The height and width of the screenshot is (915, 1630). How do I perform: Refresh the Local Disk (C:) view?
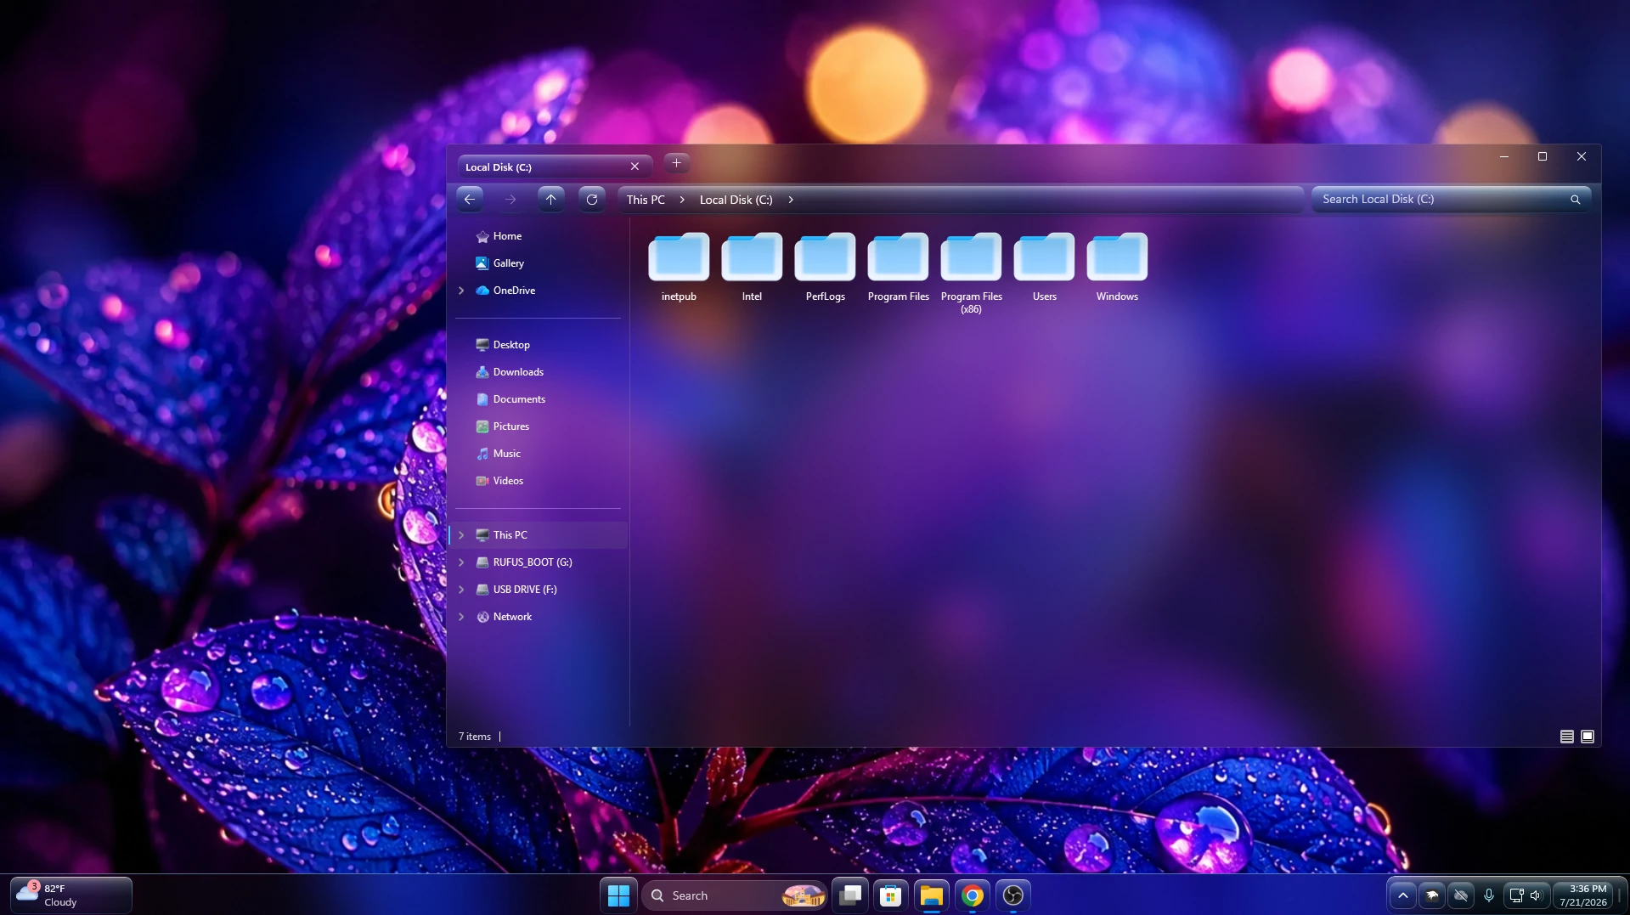point(592,200)
